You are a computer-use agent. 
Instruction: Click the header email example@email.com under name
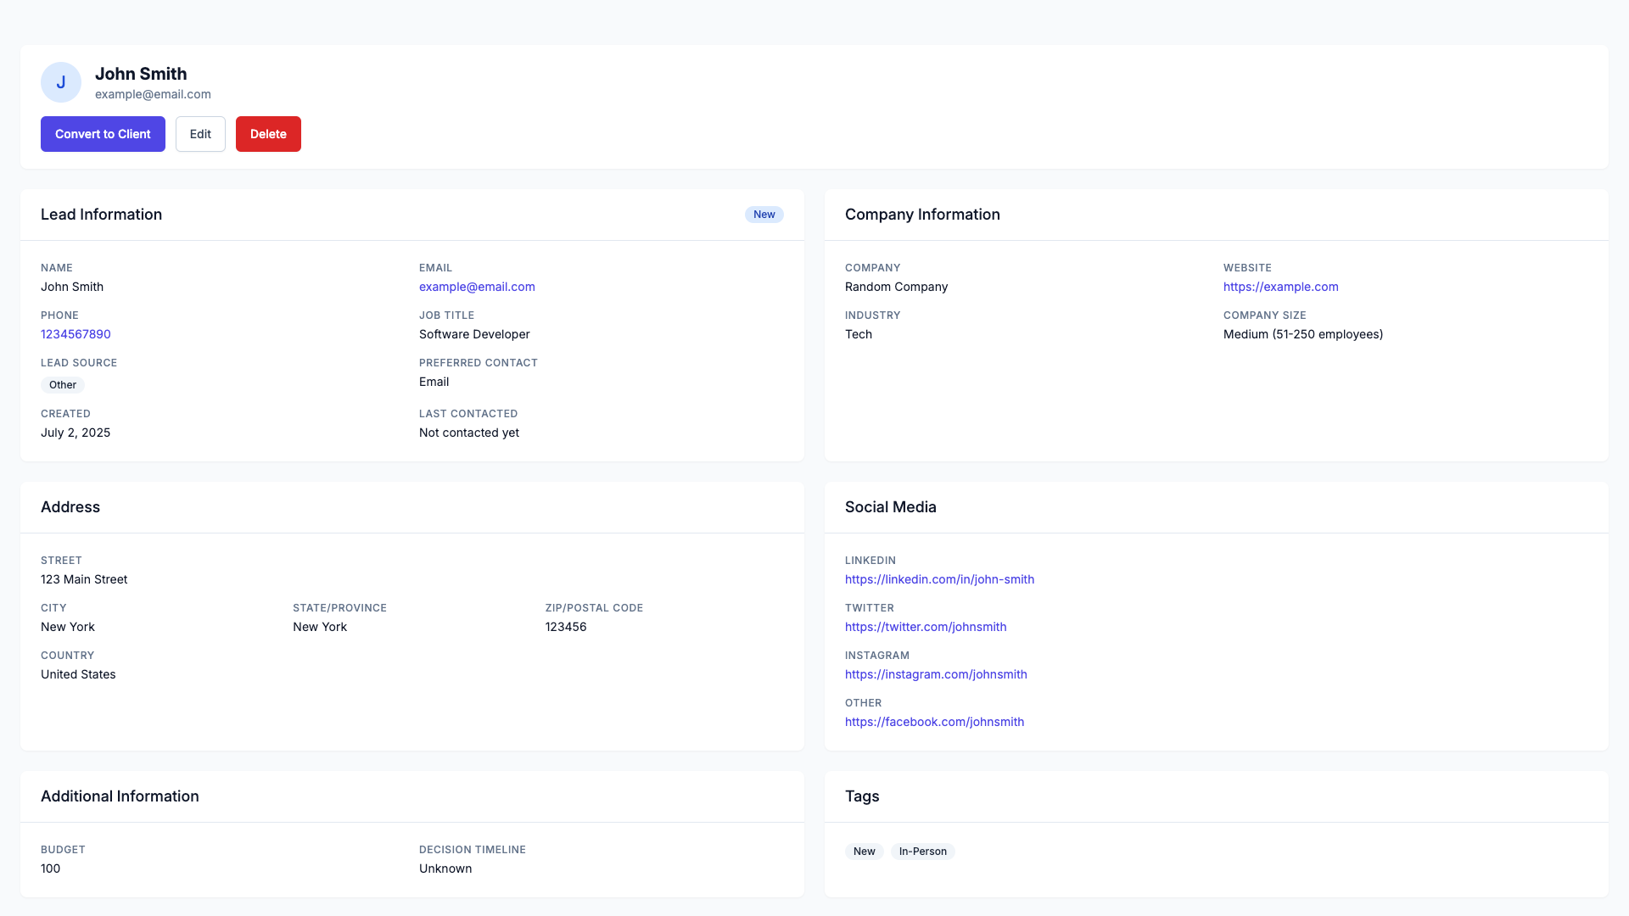coord(153,94)
